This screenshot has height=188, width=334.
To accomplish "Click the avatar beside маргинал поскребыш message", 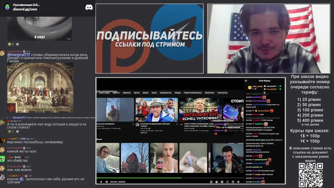I will tap(2, 140).
